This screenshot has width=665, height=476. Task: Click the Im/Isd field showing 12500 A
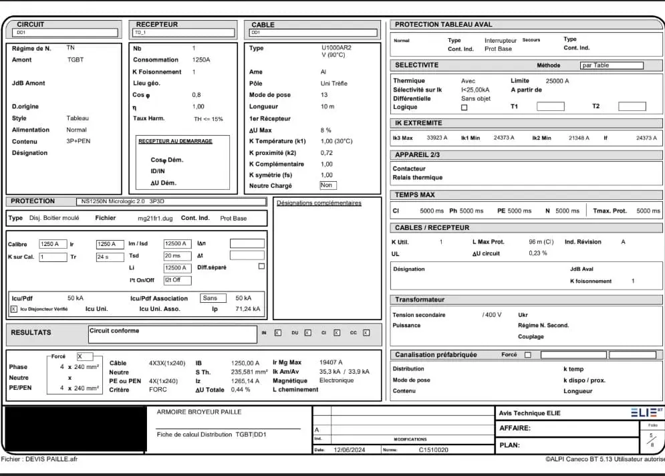tap(177, 243)
